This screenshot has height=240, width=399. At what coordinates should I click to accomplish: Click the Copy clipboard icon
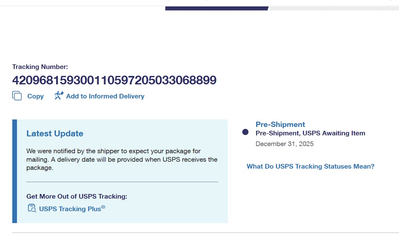click(x=17, y=96)
